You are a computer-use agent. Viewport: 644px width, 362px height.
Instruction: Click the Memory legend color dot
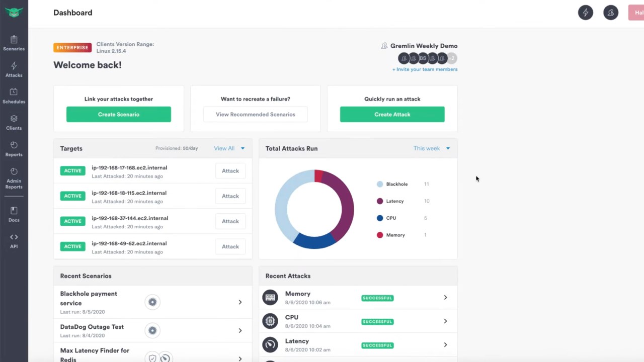[380, 235]
